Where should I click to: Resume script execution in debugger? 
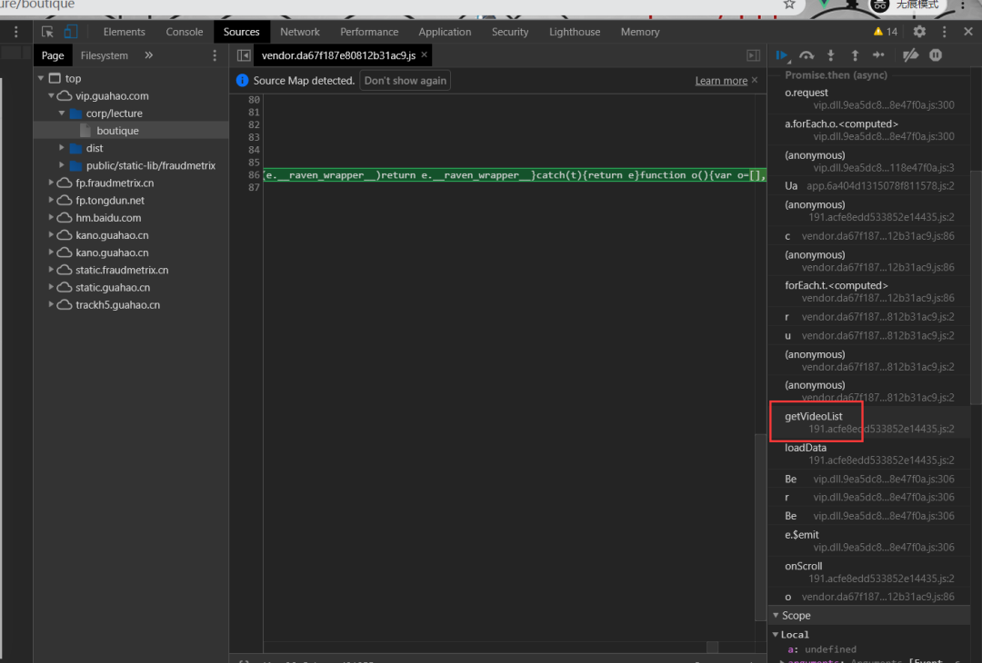[781, 55]
